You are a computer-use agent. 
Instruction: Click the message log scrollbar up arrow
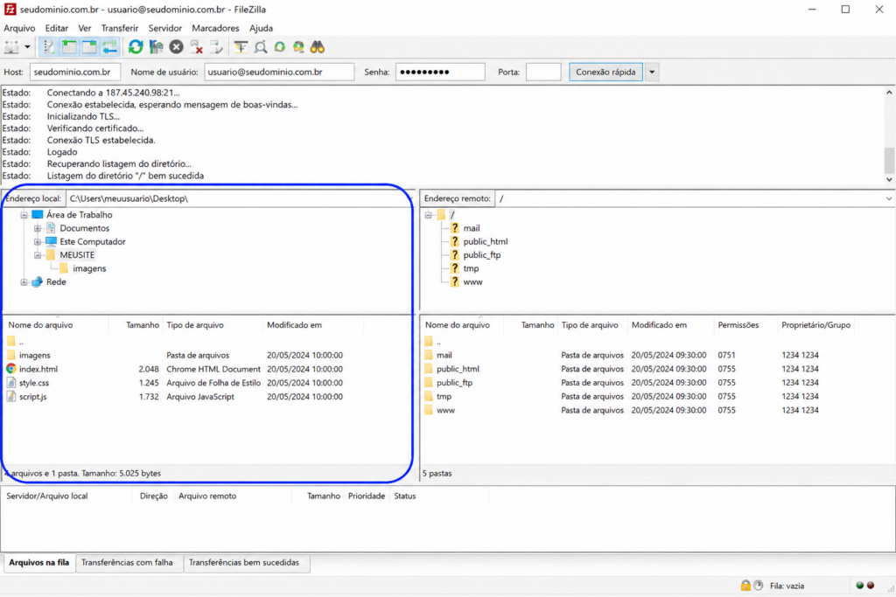click(889, 92)
